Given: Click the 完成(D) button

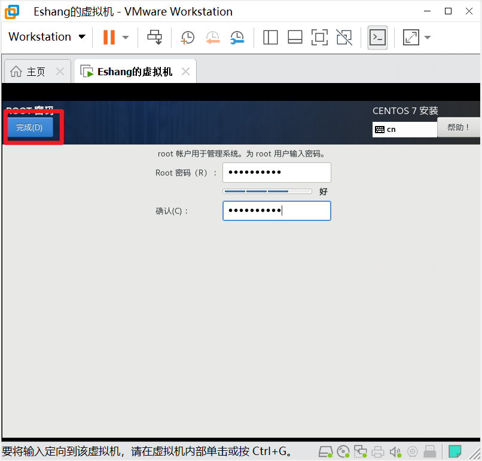Looking at the screenshot, I should point(30,127).
